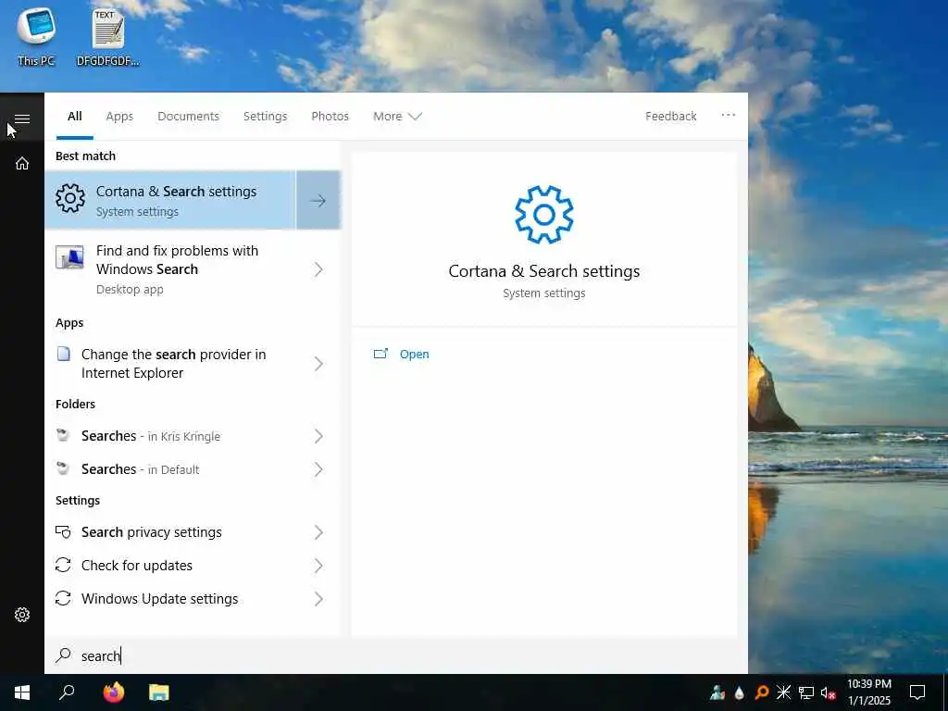Viewport: 948px width, 711px height.
Task: Click the Windows Search troubleshooter icon
Action: (x=69, y=258)
